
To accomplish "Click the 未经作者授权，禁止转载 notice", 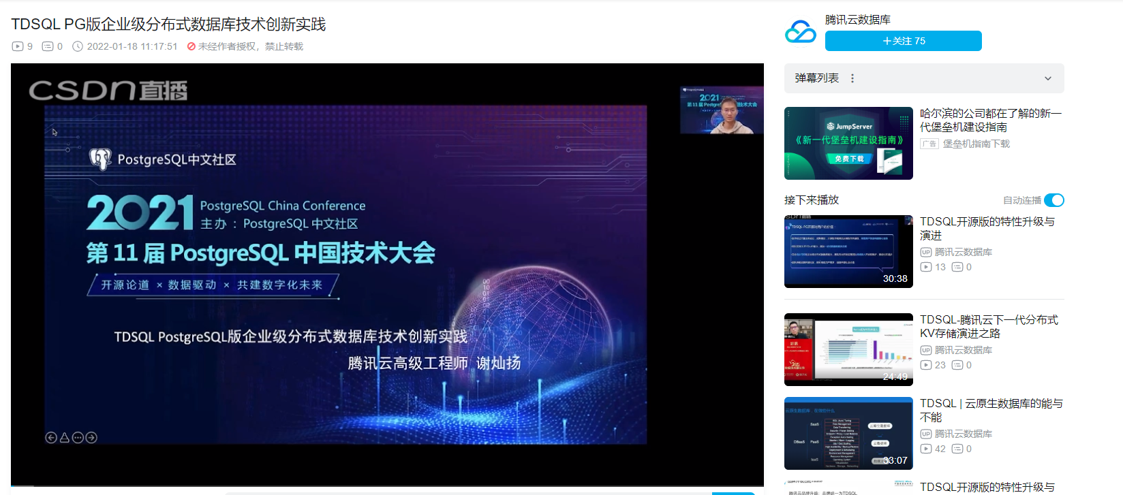I will pos(251,46).
